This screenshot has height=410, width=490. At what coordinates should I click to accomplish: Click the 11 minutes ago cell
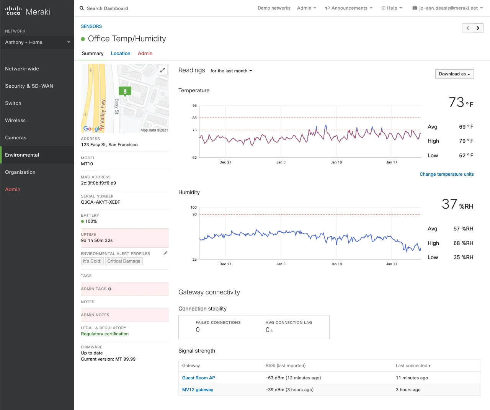pyautogui.click(x=412, y=378)
